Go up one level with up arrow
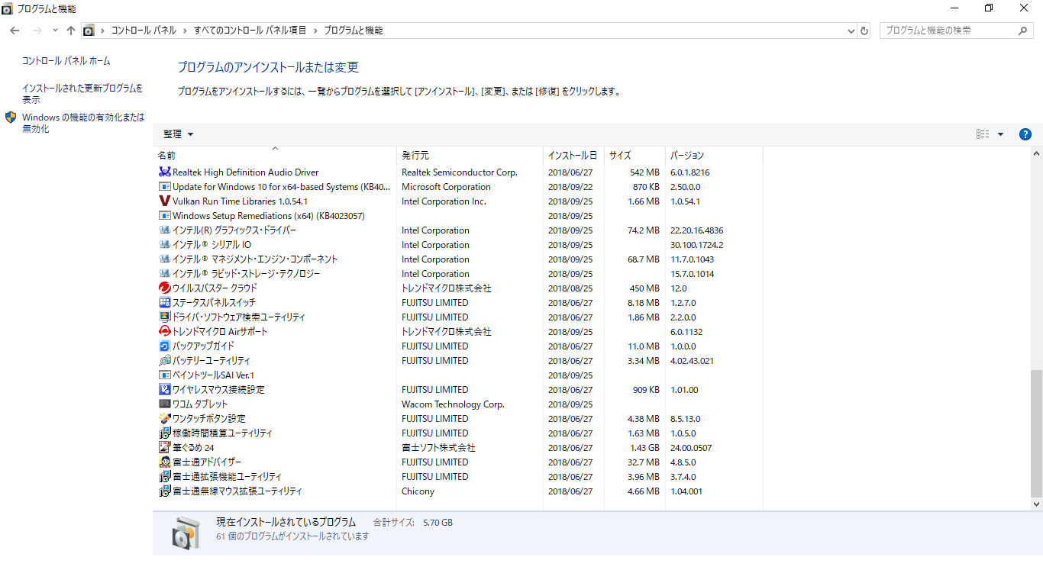 click(71, 31)
